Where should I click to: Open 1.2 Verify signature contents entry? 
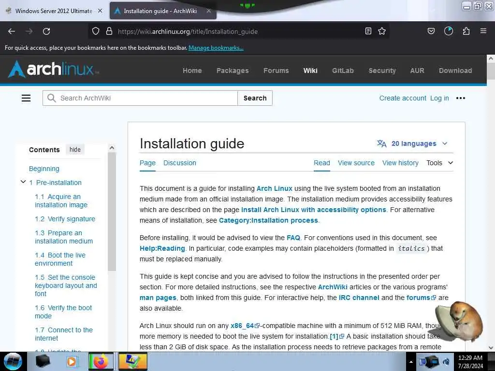click(x=65, y=219)
